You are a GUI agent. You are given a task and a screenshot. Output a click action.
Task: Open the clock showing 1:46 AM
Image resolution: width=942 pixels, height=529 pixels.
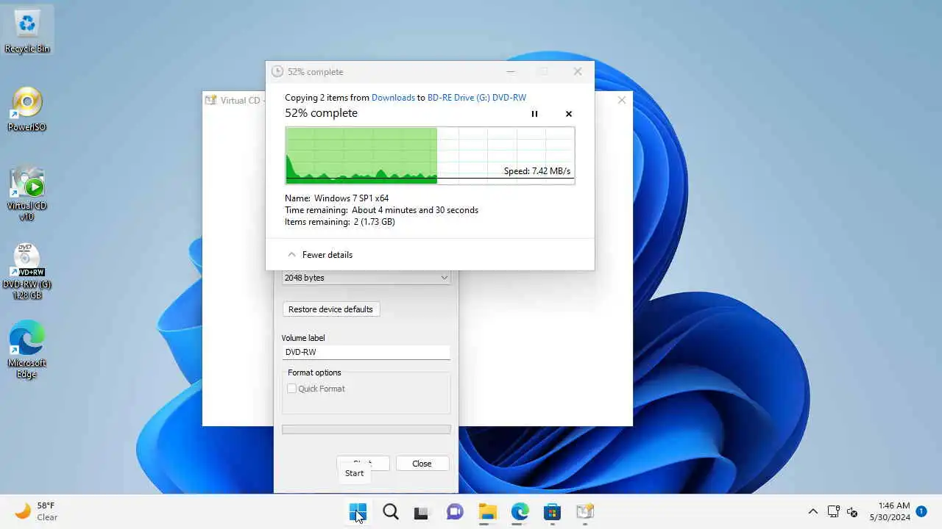(x=890, y=511)
